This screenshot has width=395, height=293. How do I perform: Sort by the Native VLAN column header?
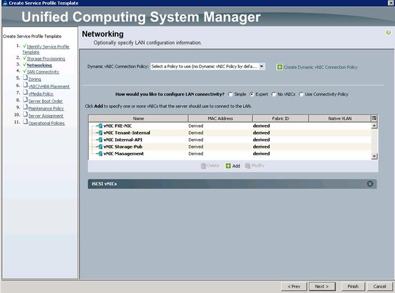340,119
